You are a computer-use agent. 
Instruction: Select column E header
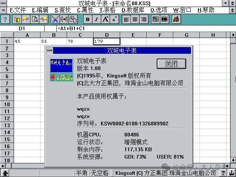coord(133,35)
